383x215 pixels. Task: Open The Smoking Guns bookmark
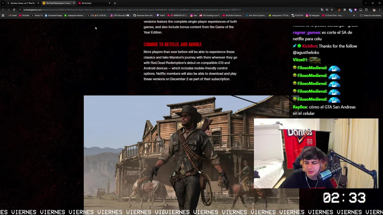[x=210, y=15]
